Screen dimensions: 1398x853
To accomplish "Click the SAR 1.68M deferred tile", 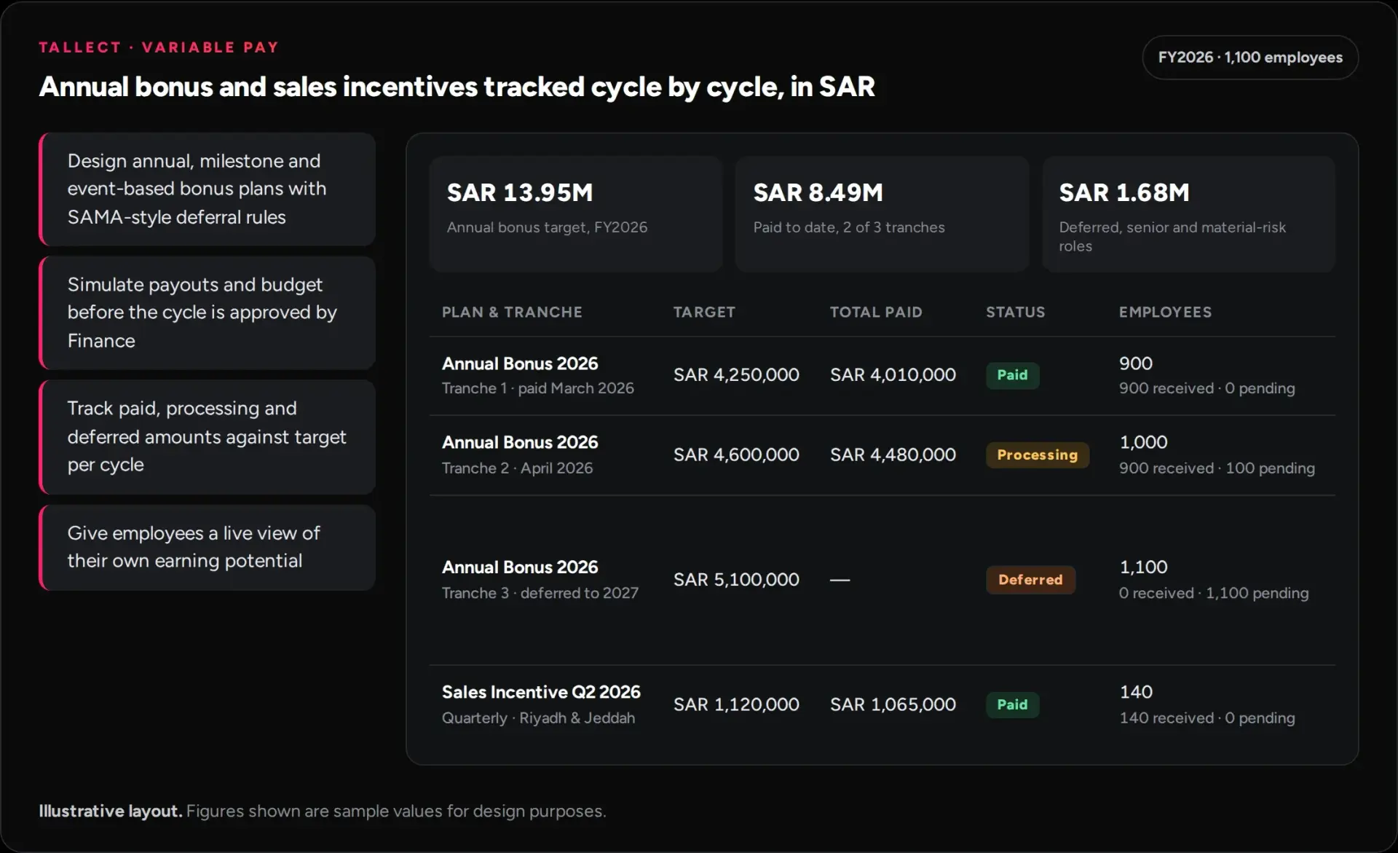I will [x=1188, y=213].
